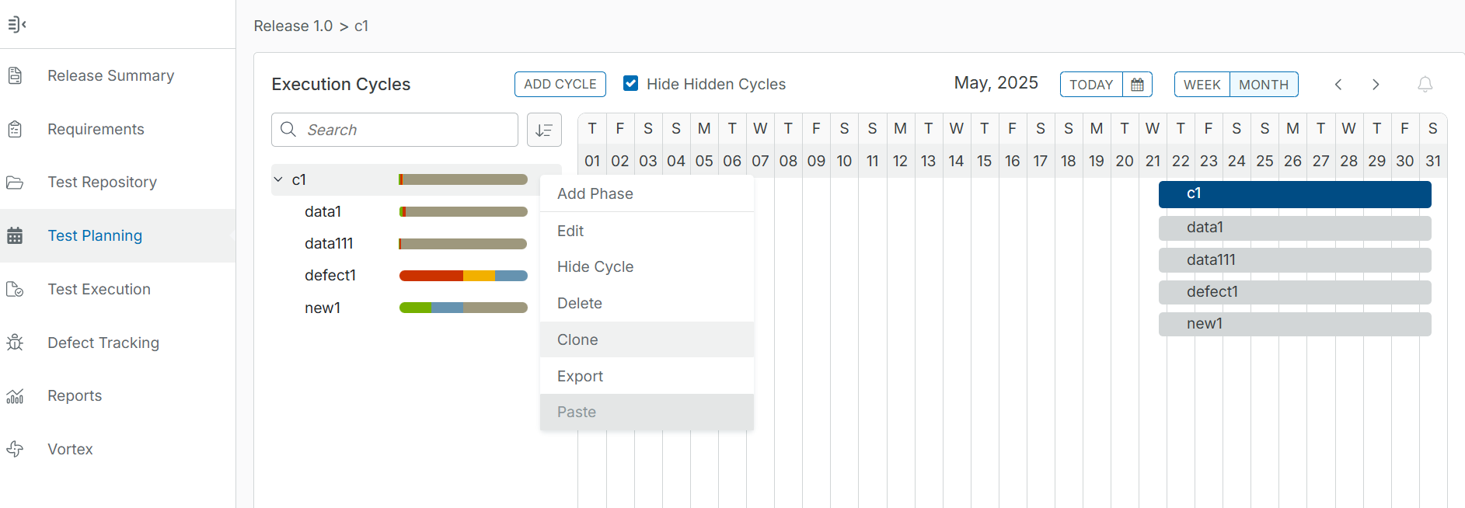Click the Test Repository folder icon
The height and width of the screenshot is (508, 1465).
(15, 183)
